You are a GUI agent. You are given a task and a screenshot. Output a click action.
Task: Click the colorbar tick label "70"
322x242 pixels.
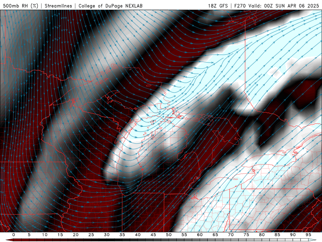click(x=231, y=235)
